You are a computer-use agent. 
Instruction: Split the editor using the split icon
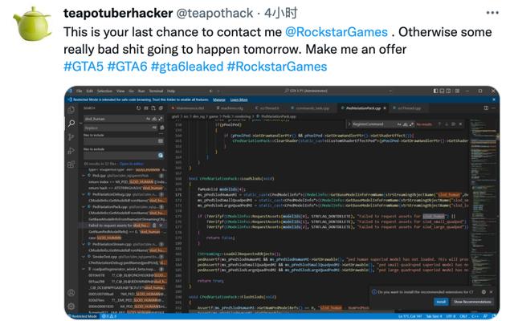[x=486, y=108]
